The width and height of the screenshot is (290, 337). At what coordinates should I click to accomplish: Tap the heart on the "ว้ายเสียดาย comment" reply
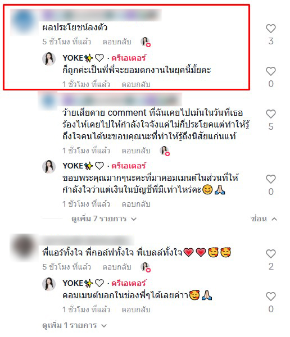point(271,114)
